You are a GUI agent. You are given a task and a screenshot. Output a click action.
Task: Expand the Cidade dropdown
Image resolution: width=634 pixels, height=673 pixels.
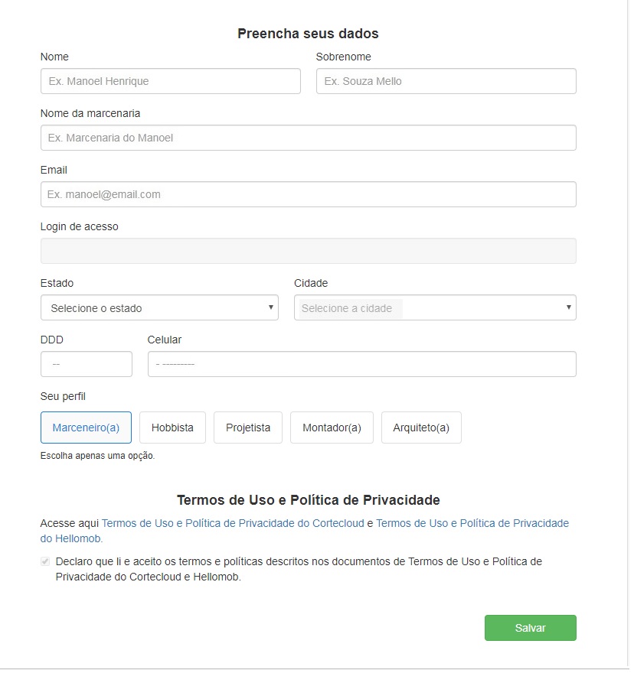coord(434,308)
